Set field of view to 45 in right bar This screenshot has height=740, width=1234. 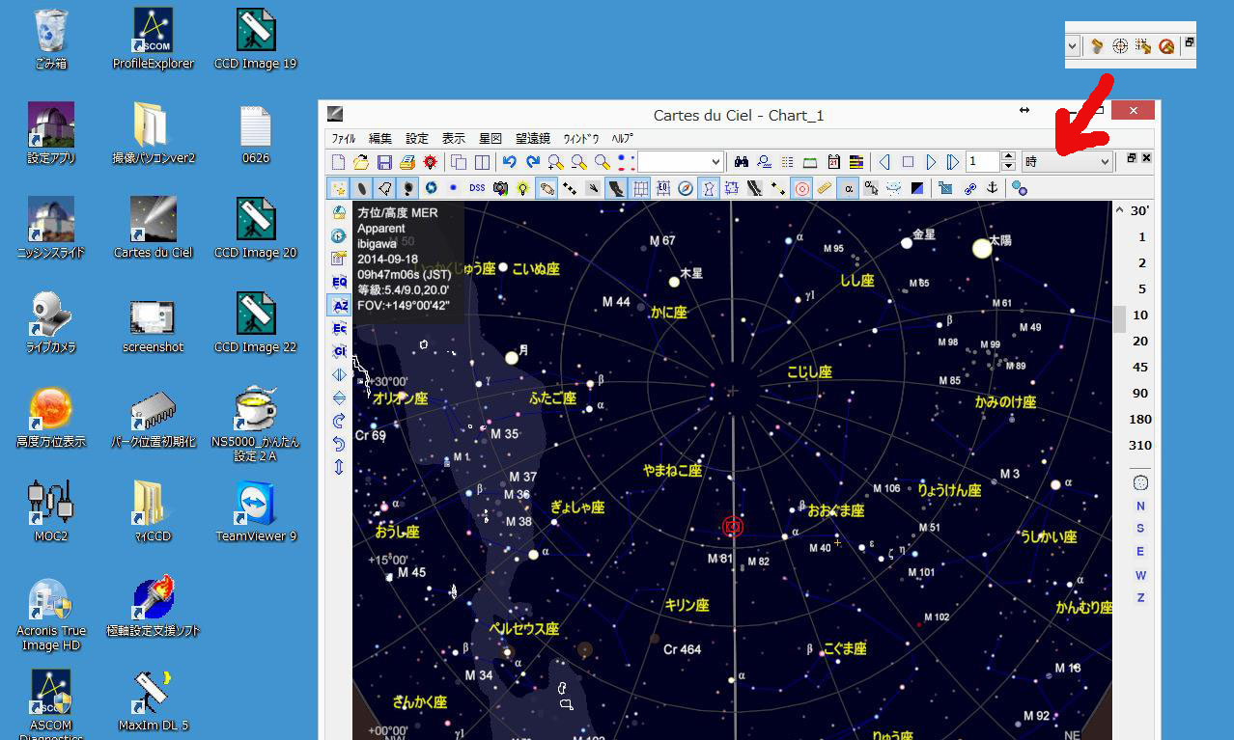coord(1140,367)
